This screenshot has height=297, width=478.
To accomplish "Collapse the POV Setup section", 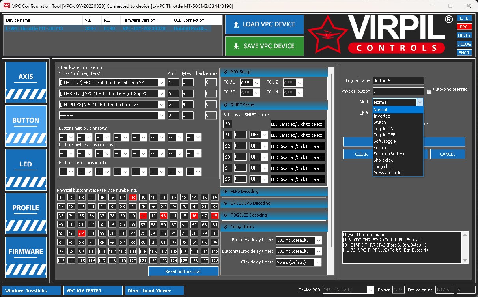I will tap(274, 72).
